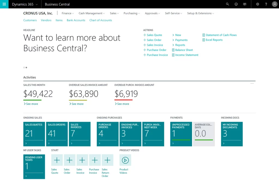Open Purch. Invoices Next Week tile

click(x=153, y=134)
